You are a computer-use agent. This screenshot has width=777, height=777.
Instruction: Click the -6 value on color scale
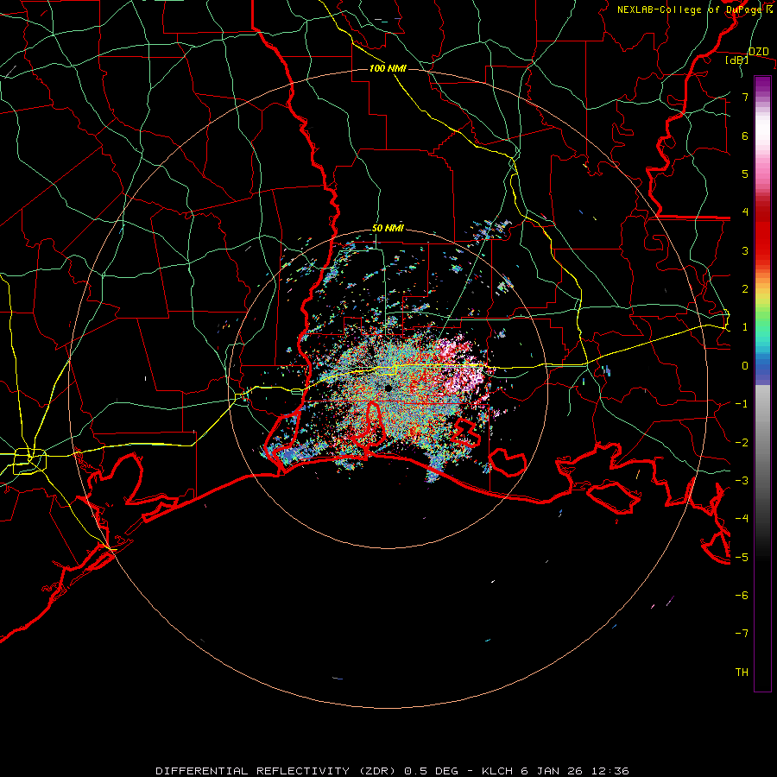pyautogui.click(x=742, y=596)
